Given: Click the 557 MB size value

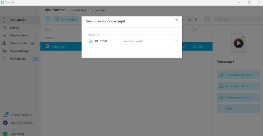Looking at the screenshot, I should pyautogui.click(x=198, y=47).
